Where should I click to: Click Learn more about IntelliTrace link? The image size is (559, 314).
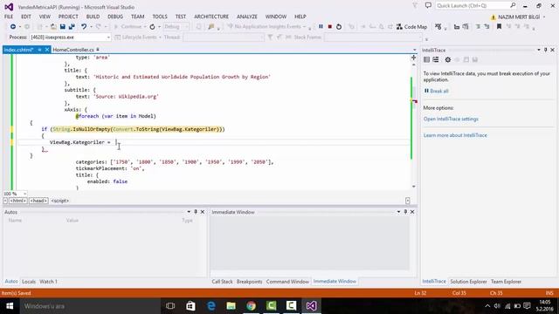(455, 135)
